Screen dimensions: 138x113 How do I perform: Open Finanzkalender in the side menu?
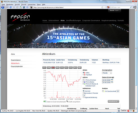coord(17,66)
